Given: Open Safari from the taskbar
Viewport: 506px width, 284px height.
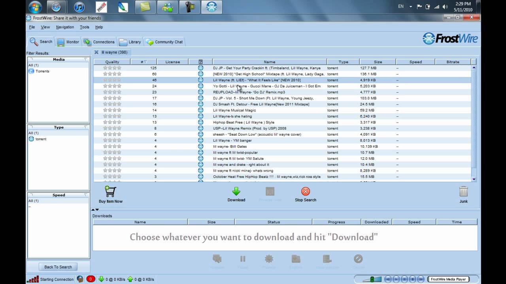Looking at the screenshot, I should [x=56, y=7].
